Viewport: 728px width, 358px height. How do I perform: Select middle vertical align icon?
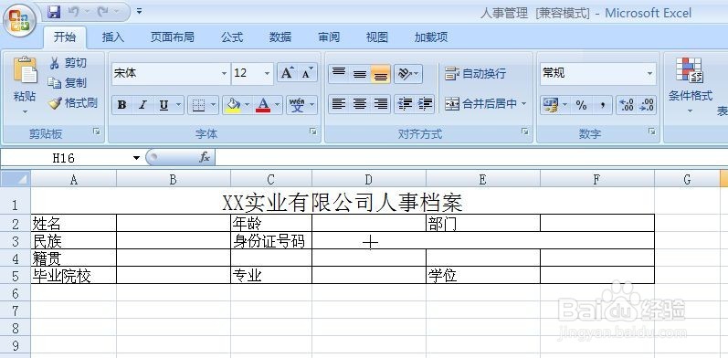(x=359, y=73)
